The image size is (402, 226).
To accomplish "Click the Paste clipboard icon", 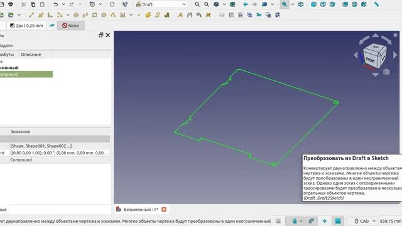I will [x=42, y=4].
